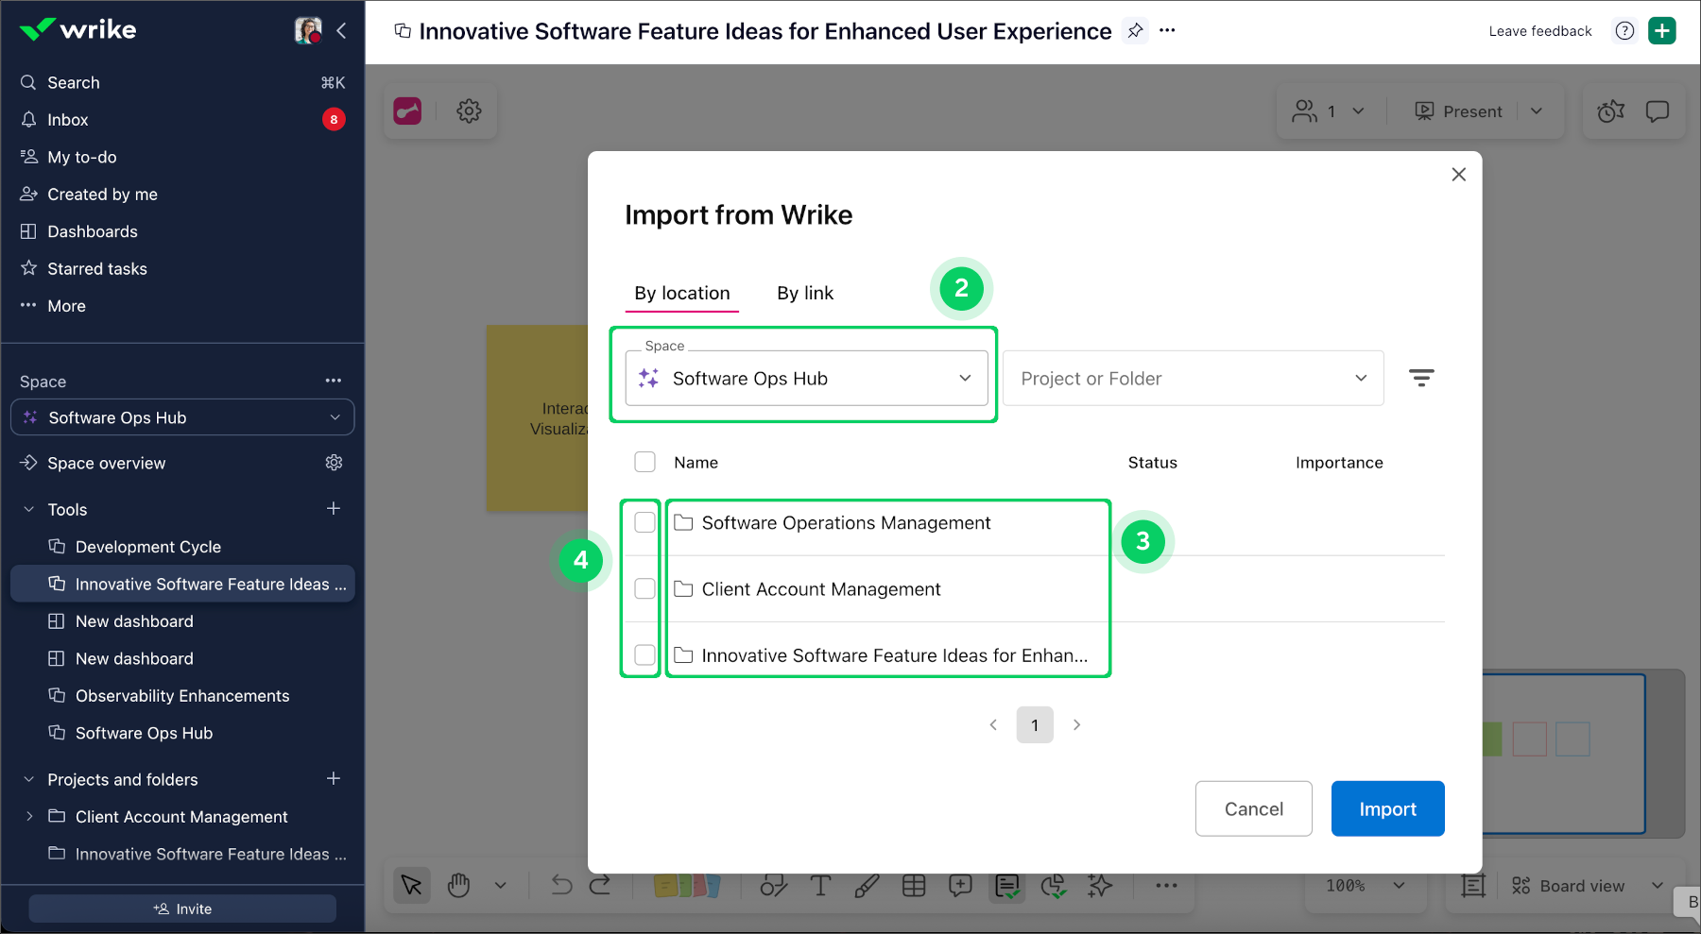Viewport: 1701px width, 934px height.
Task: Click the undo arrow
Action: pos(561,885)
